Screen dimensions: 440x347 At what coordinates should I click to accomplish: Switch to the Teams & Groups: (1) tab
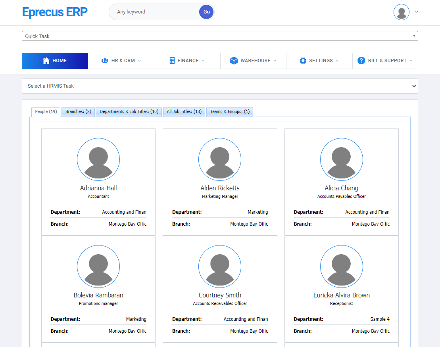coord(230,112)
